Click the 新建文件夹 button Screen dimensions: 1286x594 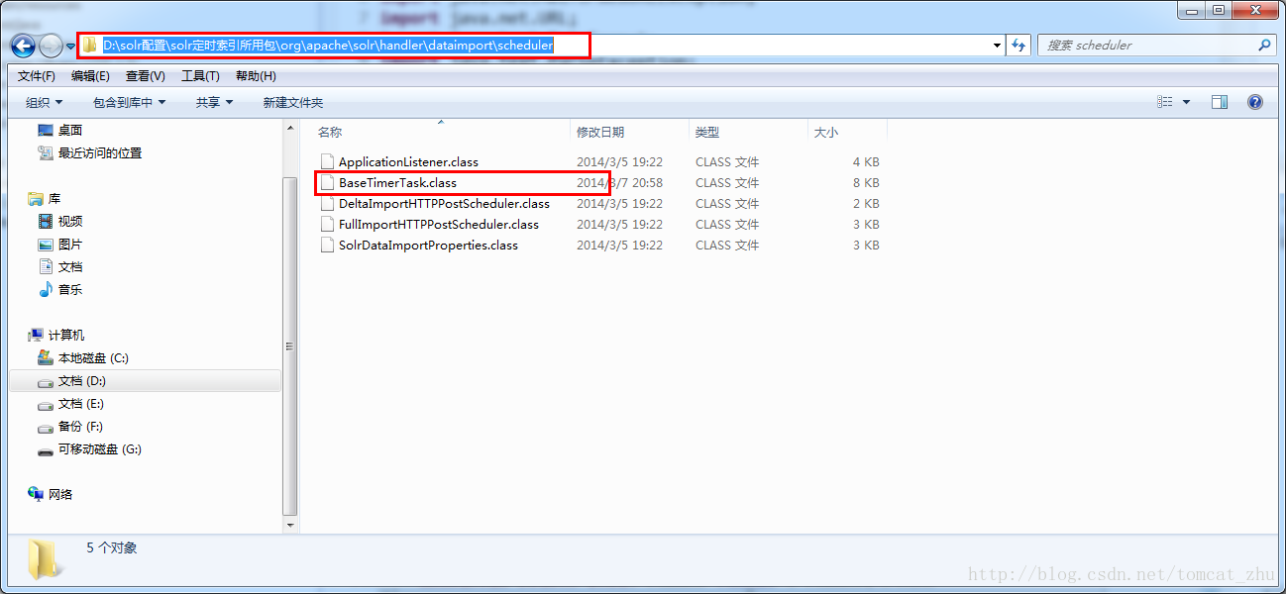tap(292, 103)
